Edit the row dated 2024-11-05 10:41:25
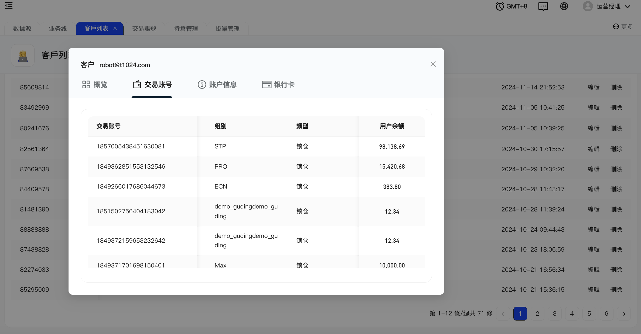 coord(594,107)
